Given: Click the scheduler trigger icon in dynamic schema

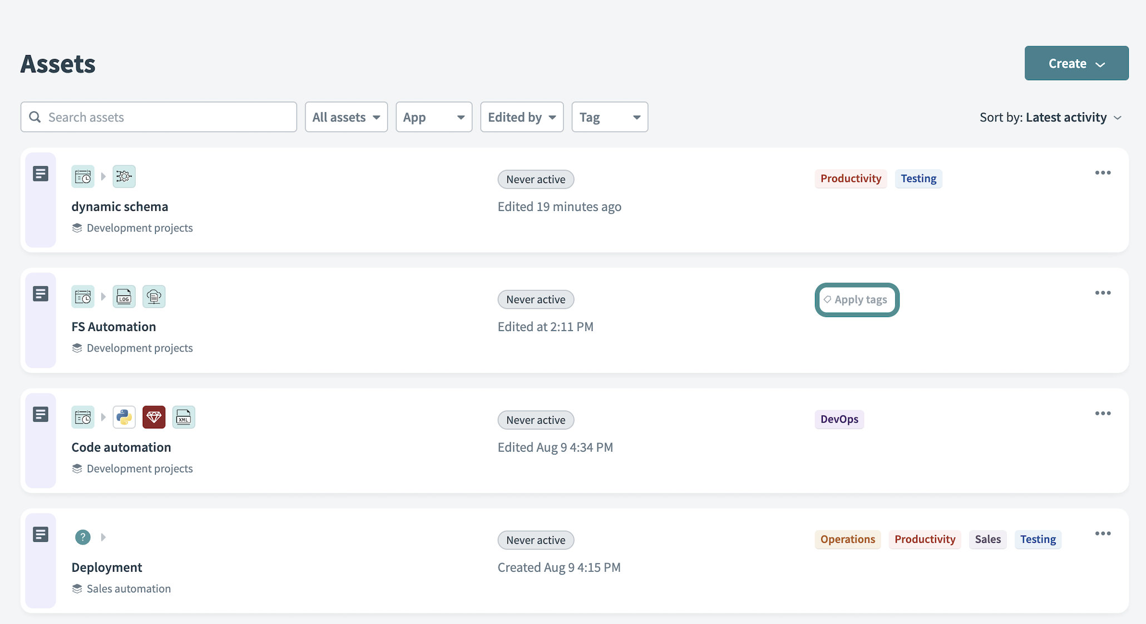Looking at the screenshot, I should click(83, 177).
